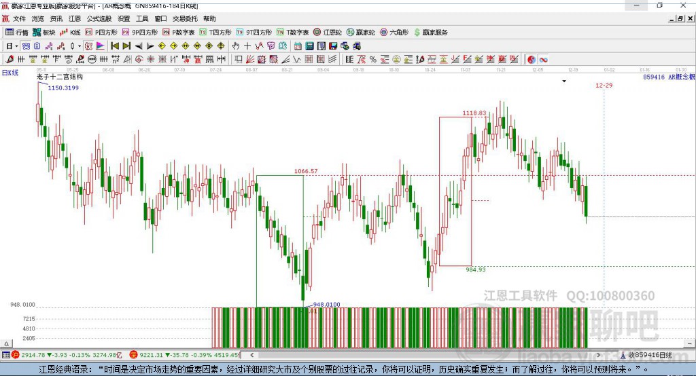Click the red yin-yang icon
This screenshot has width=696, height=376.
point(532,59)
